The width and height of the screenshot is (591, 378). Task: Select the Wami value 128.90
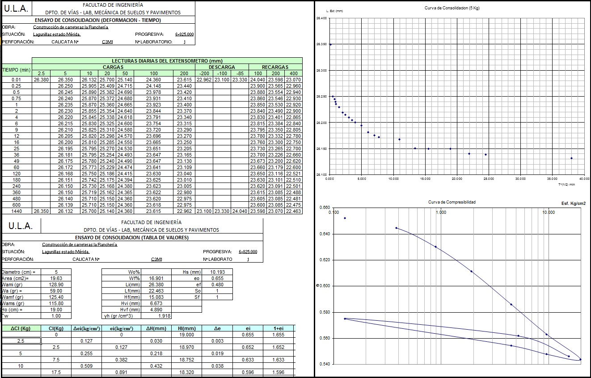56,285
